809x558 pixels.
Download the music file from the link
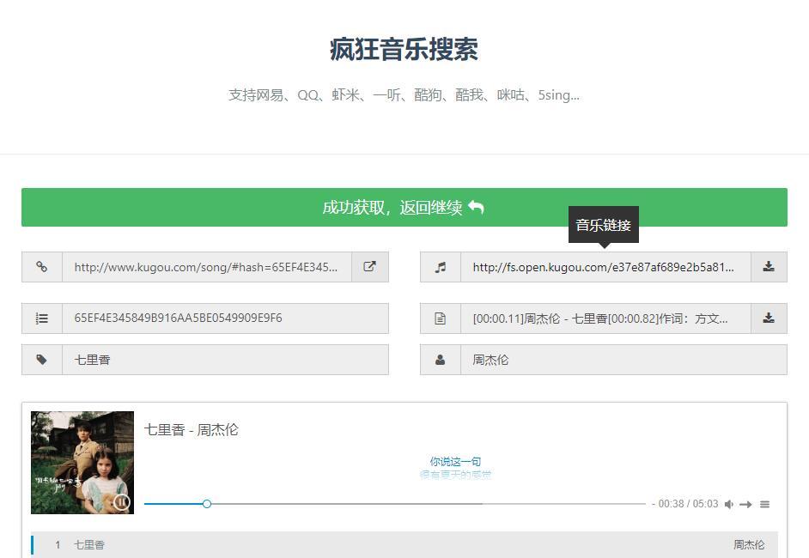[x=769, y=267]
